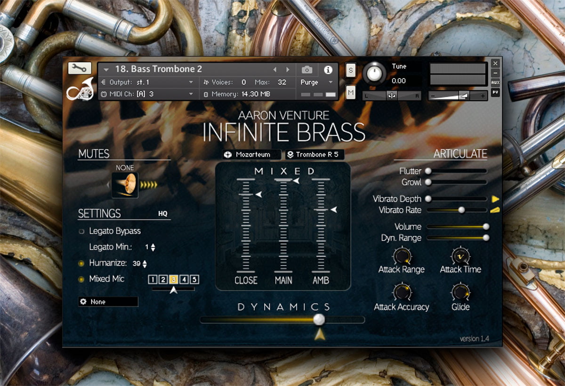Click the AUX sends button
The height and width of the screenshot is (386, 565).
coord(495,82)
